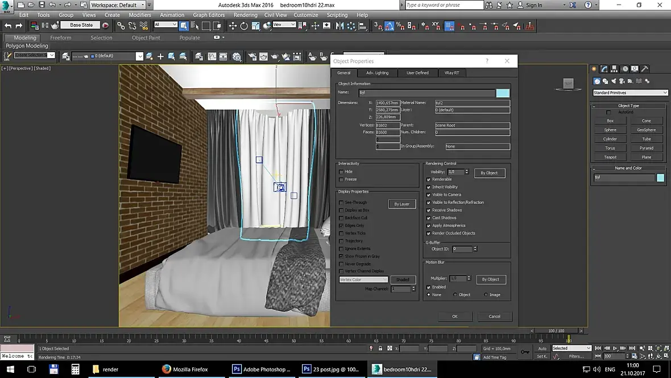
Task: Open the layer list 0 (default) dropdown
Action: pyautogui.click(x=139, y=56)
